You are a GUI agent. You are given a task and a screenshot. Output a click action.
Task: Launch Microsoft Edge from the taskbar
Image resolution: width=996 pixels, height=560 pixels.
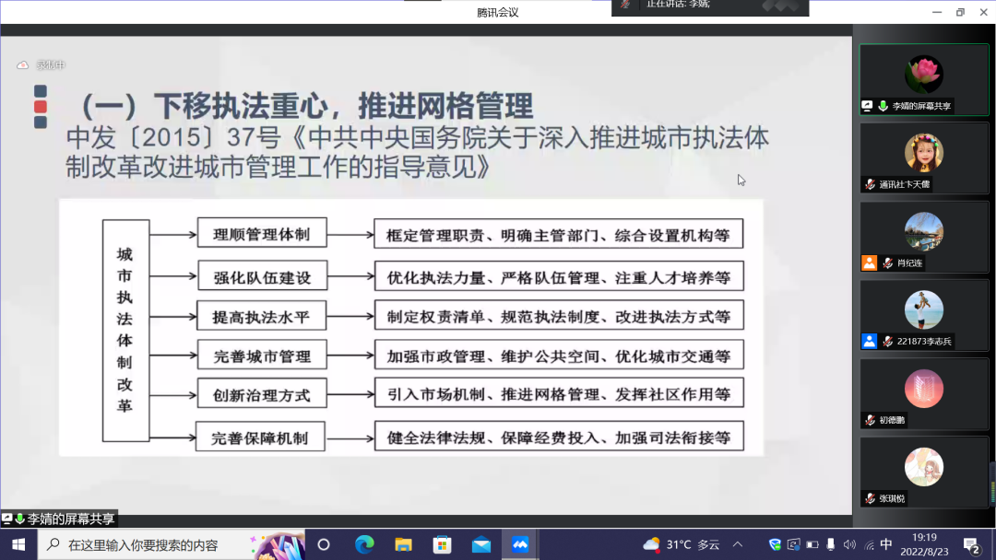pos(364,544)
